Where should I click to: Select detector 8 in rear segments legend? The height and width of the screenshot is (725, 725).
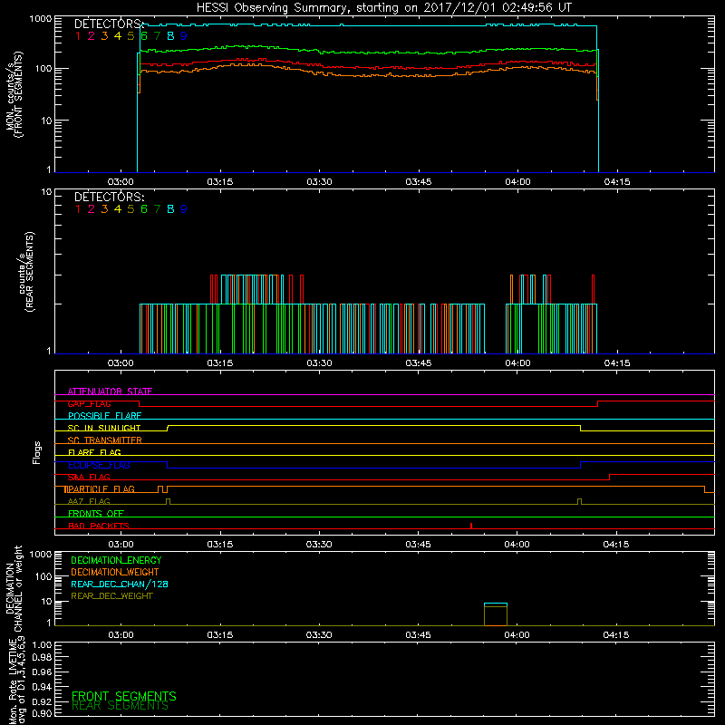point(170,209)
